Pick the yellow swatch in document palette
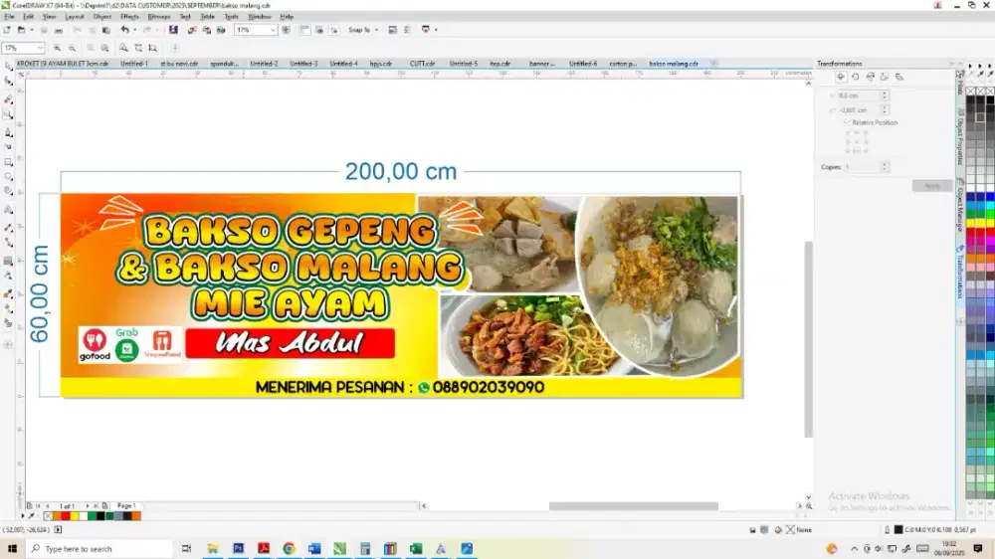 [x=75, y=516]
